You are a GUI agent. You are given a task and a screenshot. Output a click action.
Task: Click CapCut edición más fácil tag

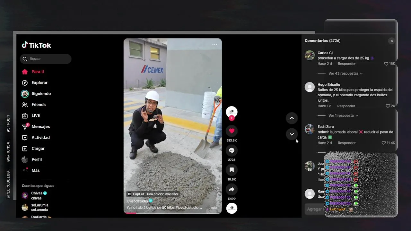(153, 194)
